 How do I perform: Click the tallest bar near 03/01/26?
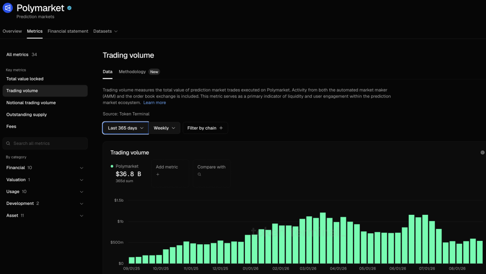[323, 238]
